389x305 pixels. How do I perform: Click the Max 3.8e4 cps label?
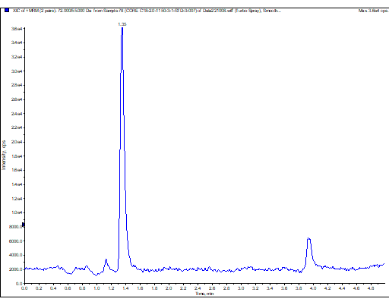[x=373, y=11]
